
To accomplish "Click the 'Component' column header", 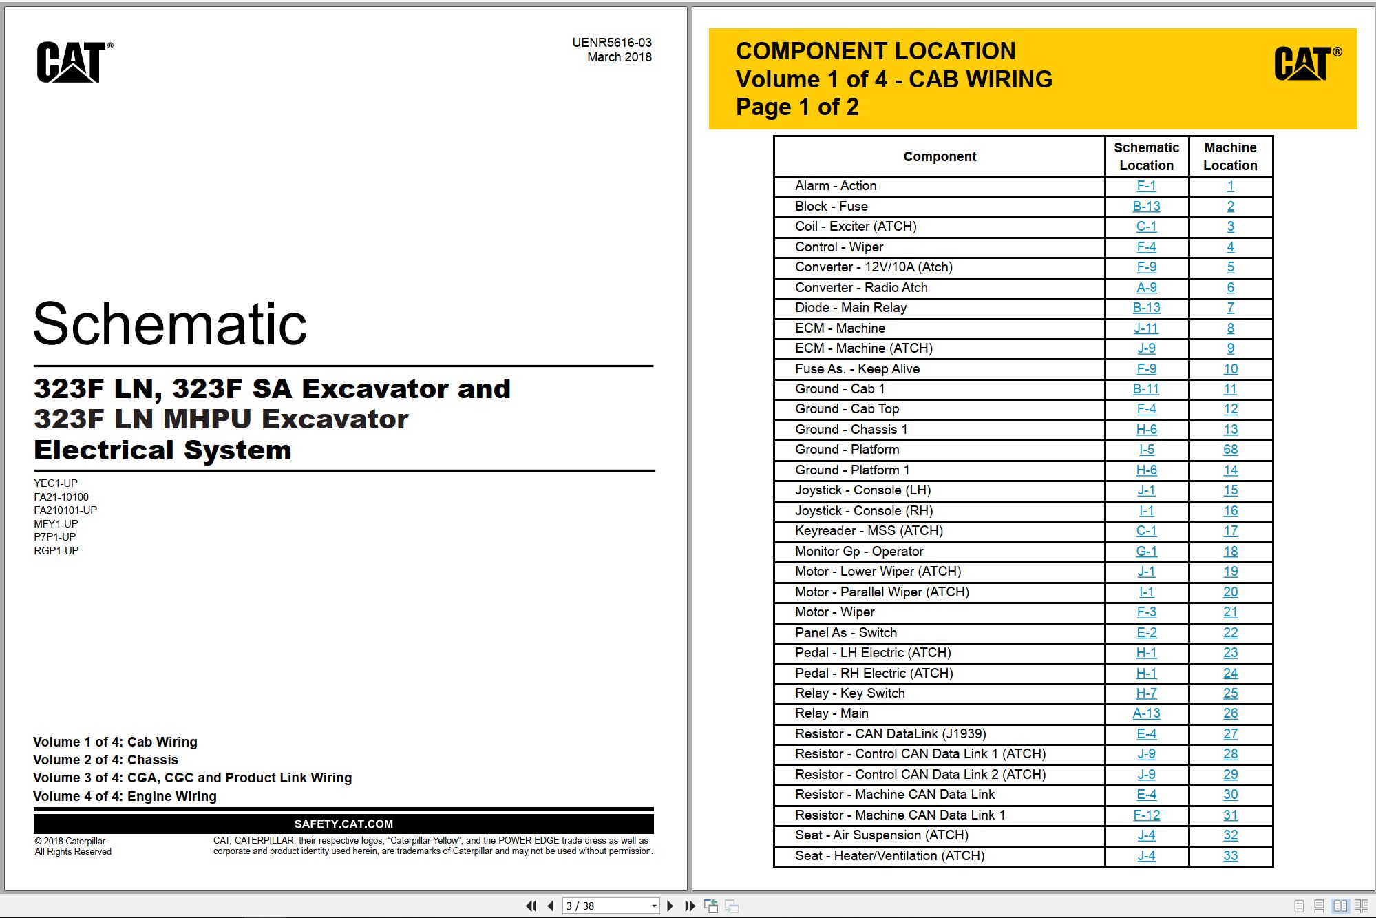I will click(940, 157).
